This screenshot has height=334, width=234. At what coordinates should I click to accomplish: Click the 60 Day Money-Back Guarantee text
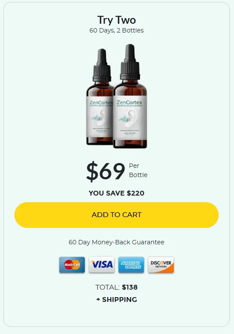(x=117, y=242)
